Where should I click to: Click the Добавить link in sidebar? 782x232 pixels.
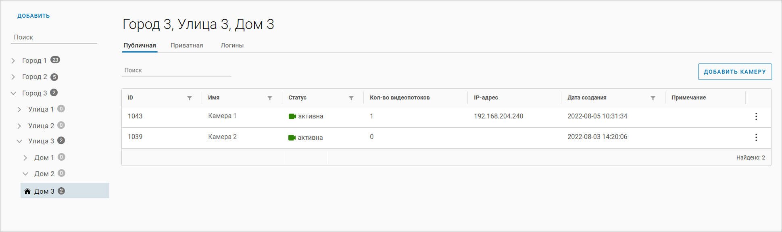pos(33,16)
